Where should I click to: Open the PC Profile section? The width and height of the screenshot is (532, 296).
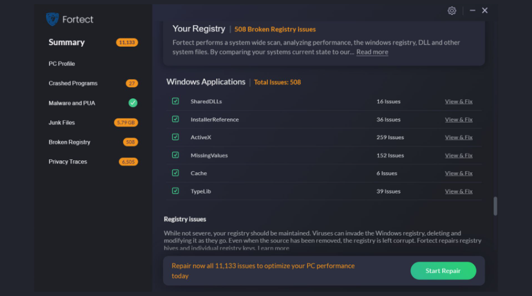point(61,63)
